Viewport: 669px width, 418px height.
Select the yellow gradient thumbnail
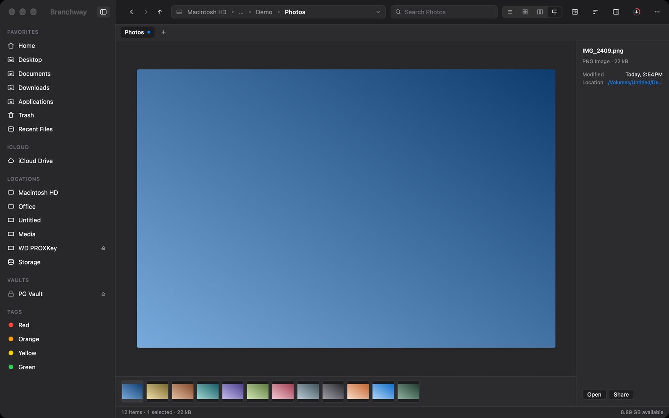pos(157,392)
